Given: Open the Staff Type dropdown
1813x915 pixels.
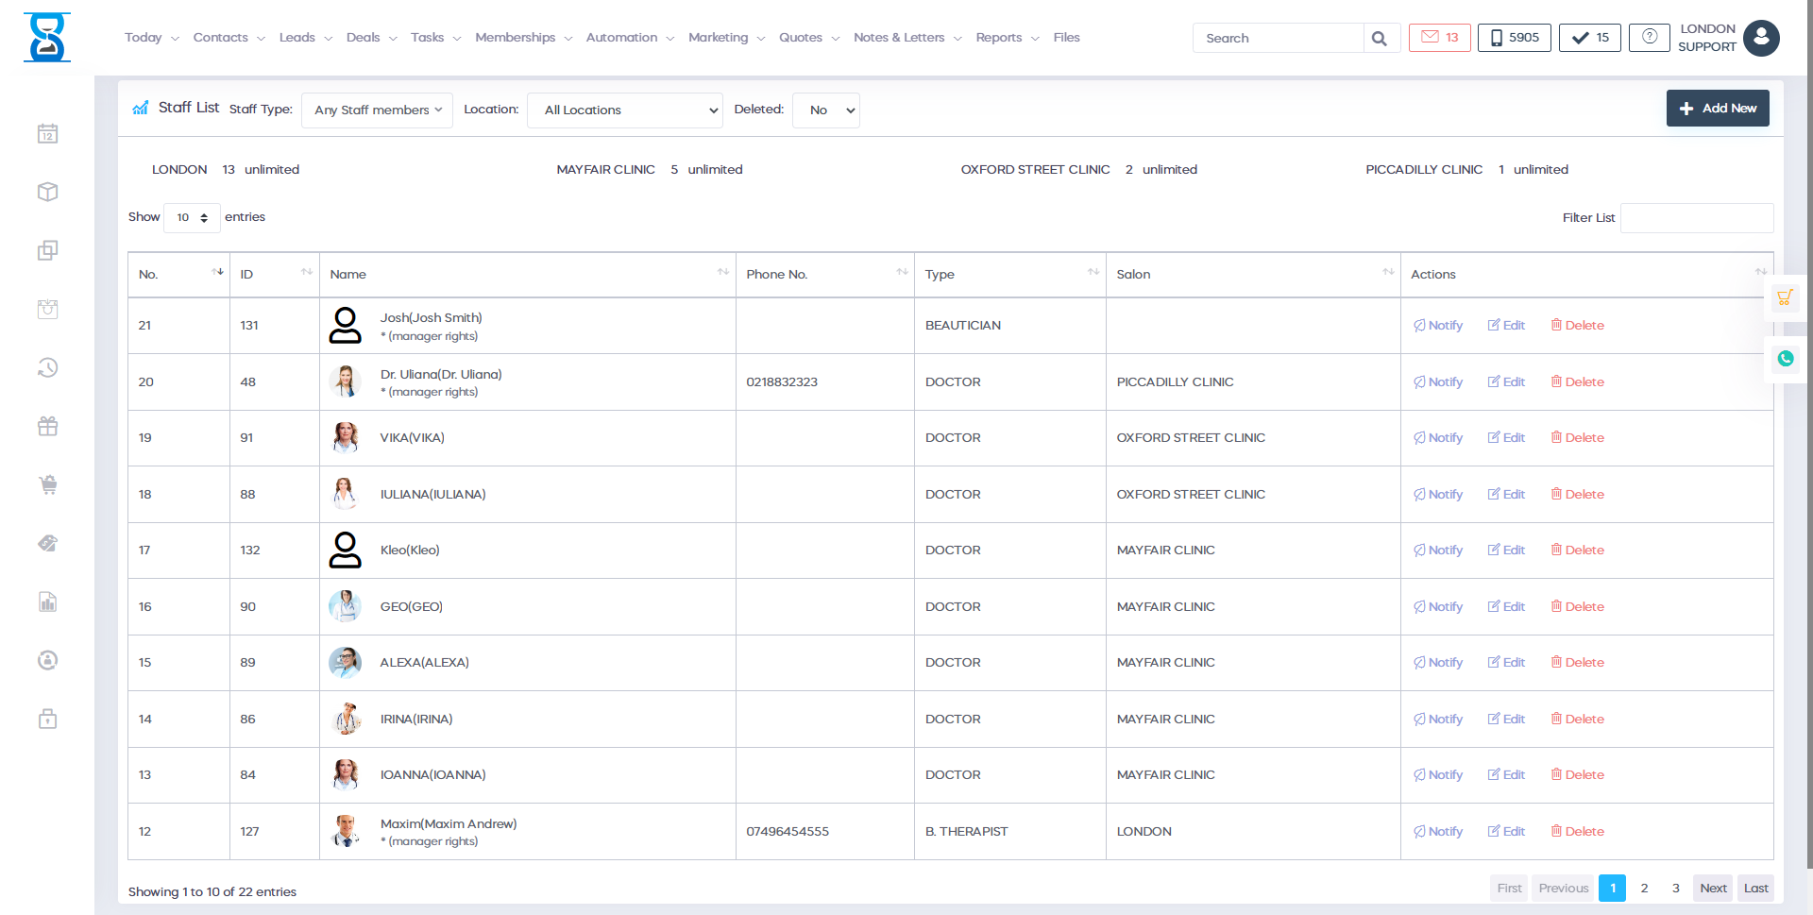Looking at the screenshot, I should tap(377, 110).
